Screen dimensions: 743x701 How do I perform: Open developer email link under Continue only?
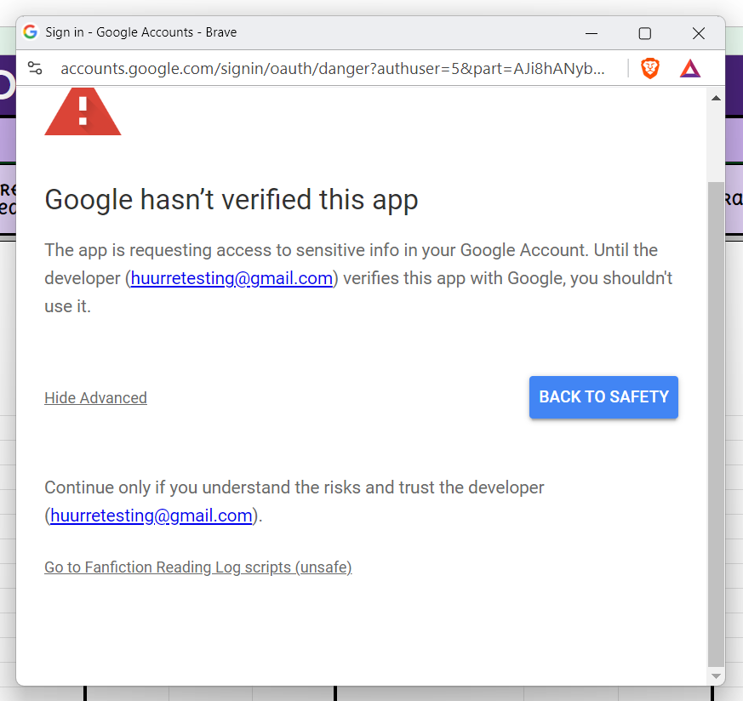point(151,516)
